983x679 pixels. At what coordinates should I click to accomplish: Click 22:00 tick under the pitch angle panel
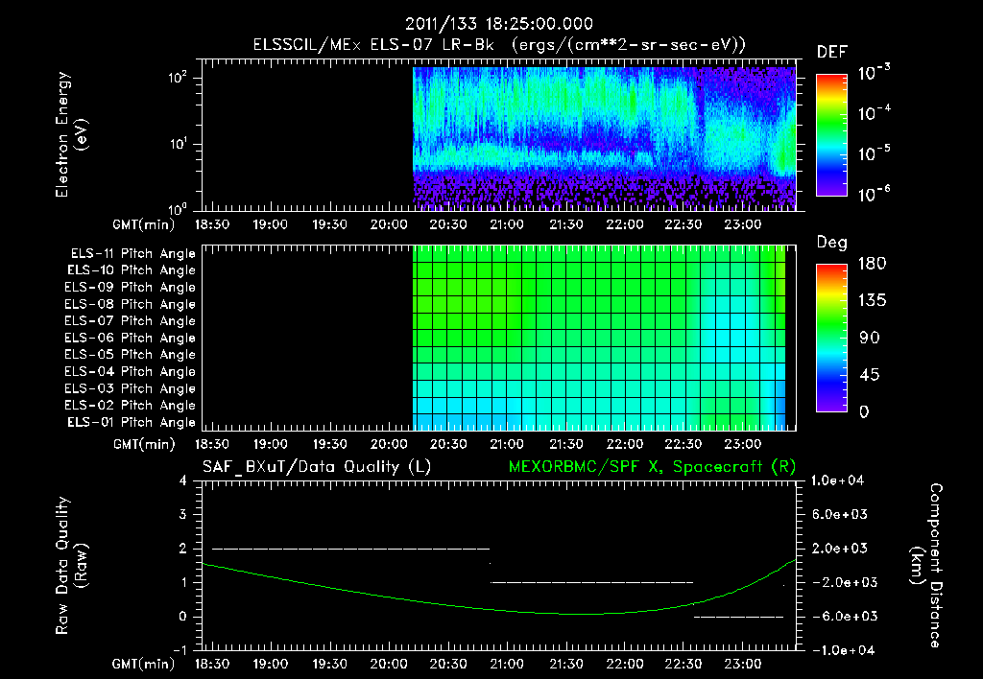pos(624,444)
